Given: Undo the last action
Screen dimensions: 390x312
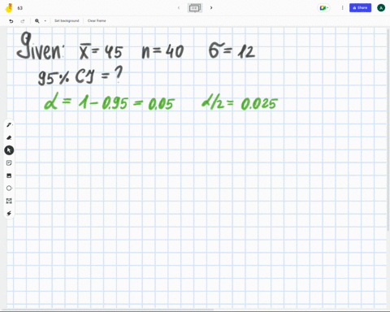Looking at the screenshot, I should click(x=11, y=21).
